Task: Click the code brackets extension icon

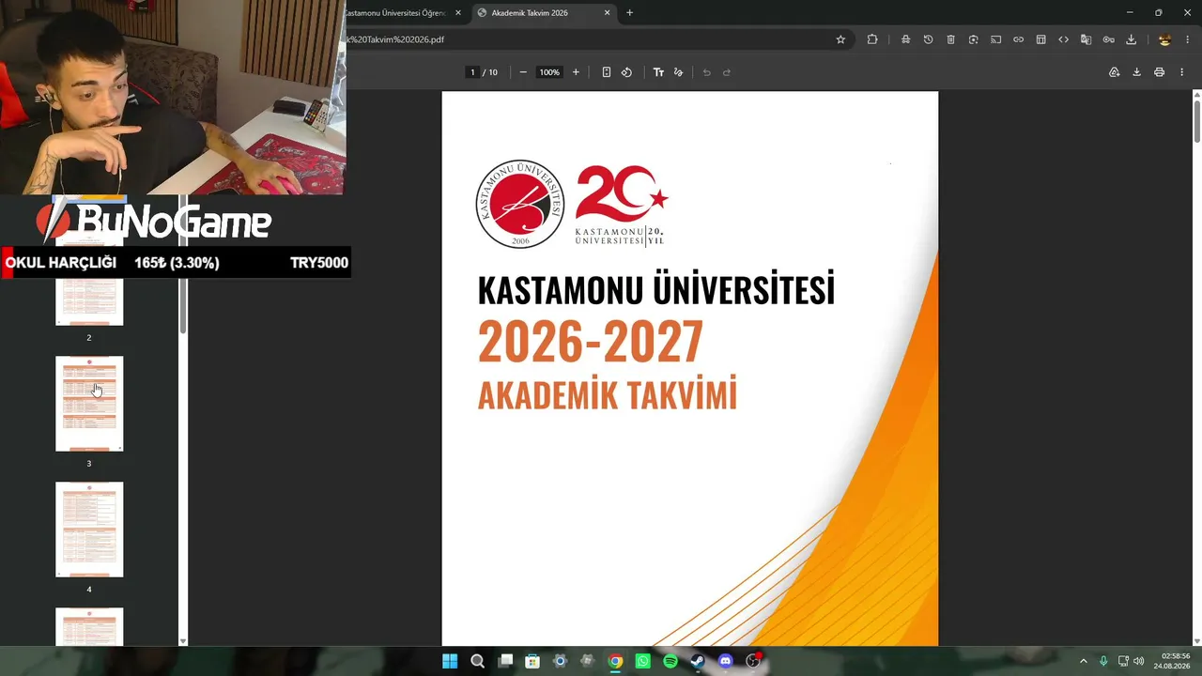Action: [x=1063, y=39]
